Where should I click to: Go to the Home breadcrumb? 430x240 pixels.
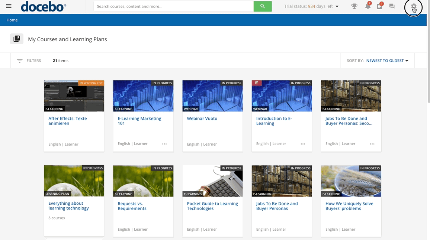(12, 20)
